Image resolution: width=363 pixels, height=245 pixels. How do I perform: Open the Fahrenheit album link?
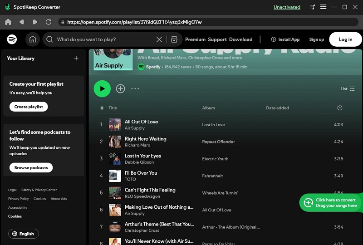(x=212, y=176)
